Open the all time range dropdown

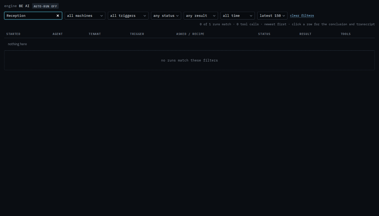point(238,16)
